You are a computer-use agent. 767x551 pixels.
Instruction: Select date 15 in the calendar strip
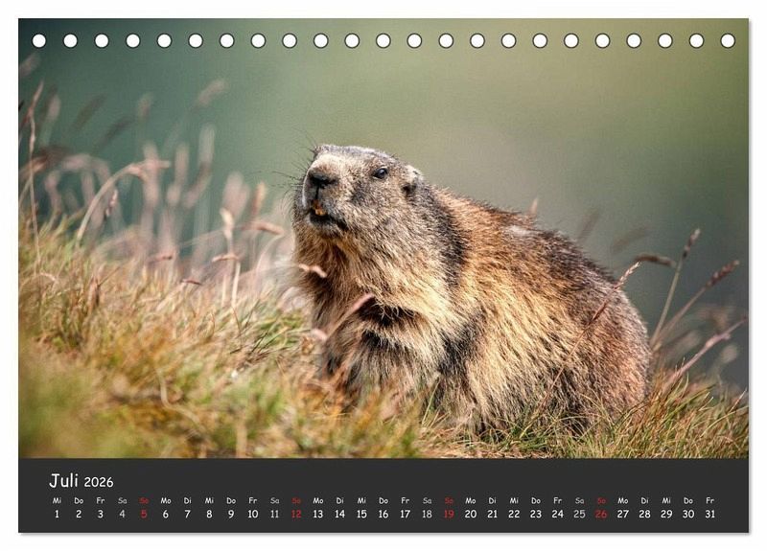[x=361, y=514]
